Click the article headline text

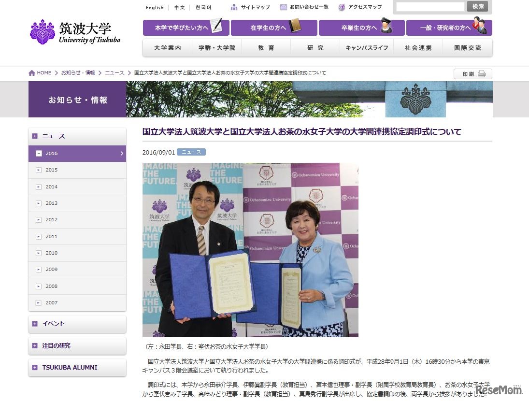coord(301,132)
